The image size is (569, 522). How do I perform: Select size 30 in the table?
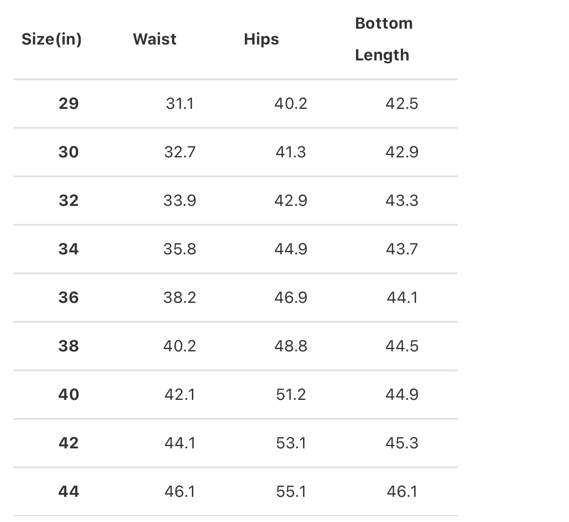tap(68, 152)
